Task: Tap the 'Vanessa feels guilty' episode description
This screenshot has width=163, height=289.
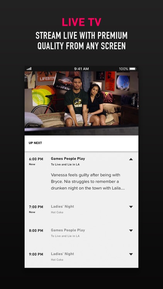Action: (x=88, y=181)
